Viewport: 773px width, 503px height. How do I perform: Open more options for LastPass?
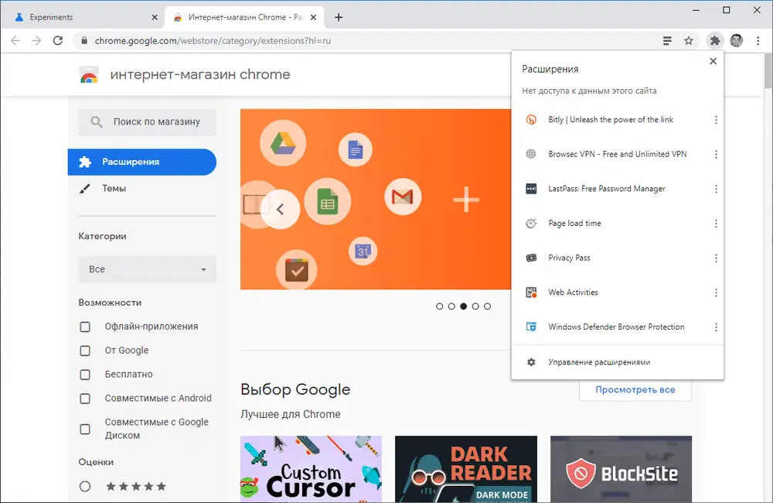click(x=716, y=189)
